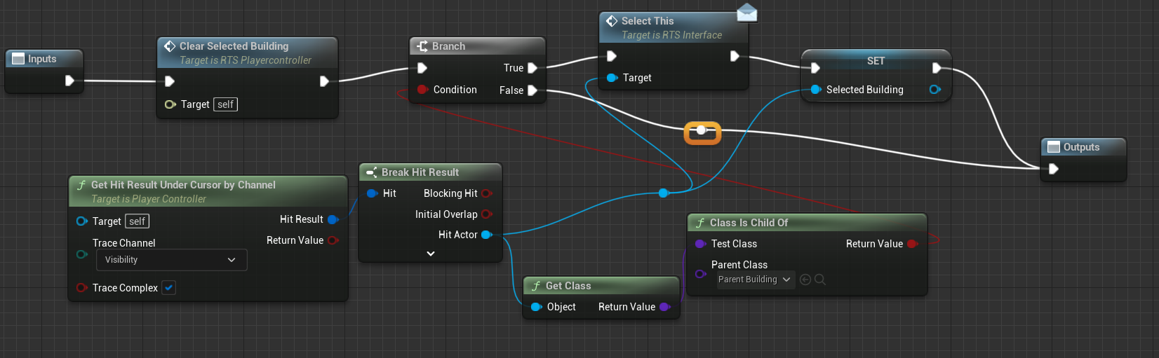This screenshot has height=358, width=1159.
Task: Expand Break Hit Result hidden pins arrow
Action: (431, 254)
